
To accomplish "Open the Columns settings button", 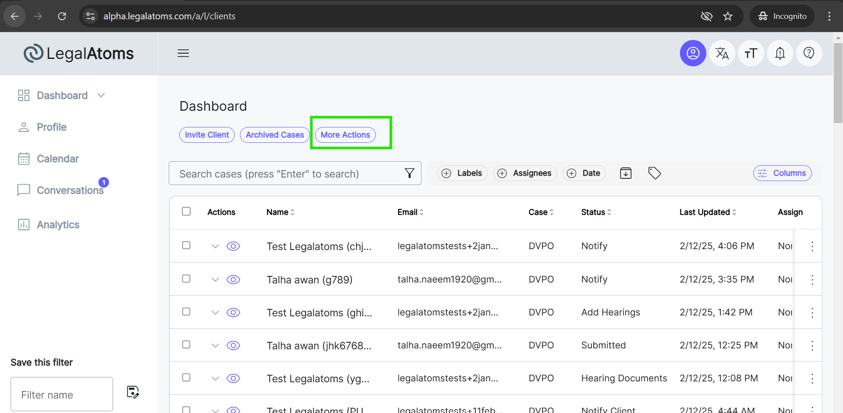I will click(782, 173).
